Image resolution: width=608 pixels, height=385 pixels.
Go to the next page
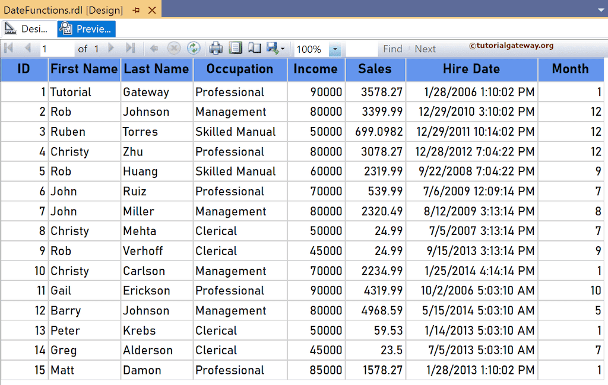pyautogui.click(x=111, y=49)
